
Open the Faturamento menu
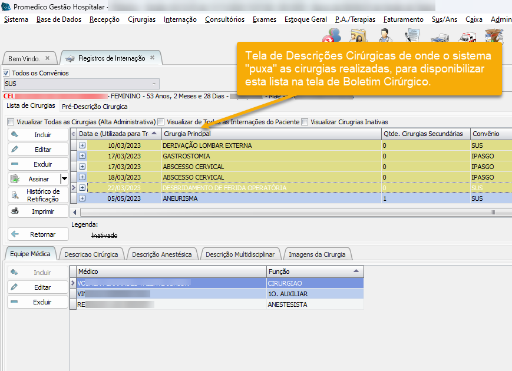pos(403,19)
